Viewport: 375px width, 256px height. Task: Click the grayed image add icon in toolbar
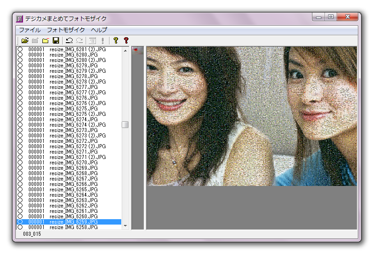click(x=35, y=40)
